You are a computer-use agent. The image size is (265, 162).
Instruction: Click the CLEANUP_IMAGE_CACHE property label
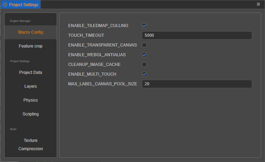coord(94,65)
